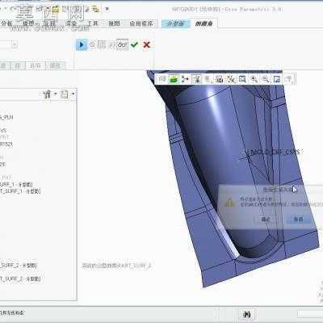Click the datum display filters icon
Image resolution: width=323 pixels, height=323 pixels.
coord(231,79)
